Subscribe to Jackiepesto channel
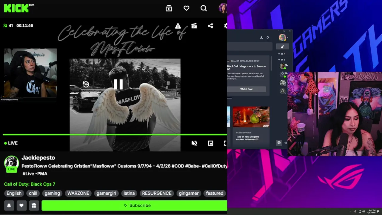Screen dimensions: 382x215 pos(134,205)
